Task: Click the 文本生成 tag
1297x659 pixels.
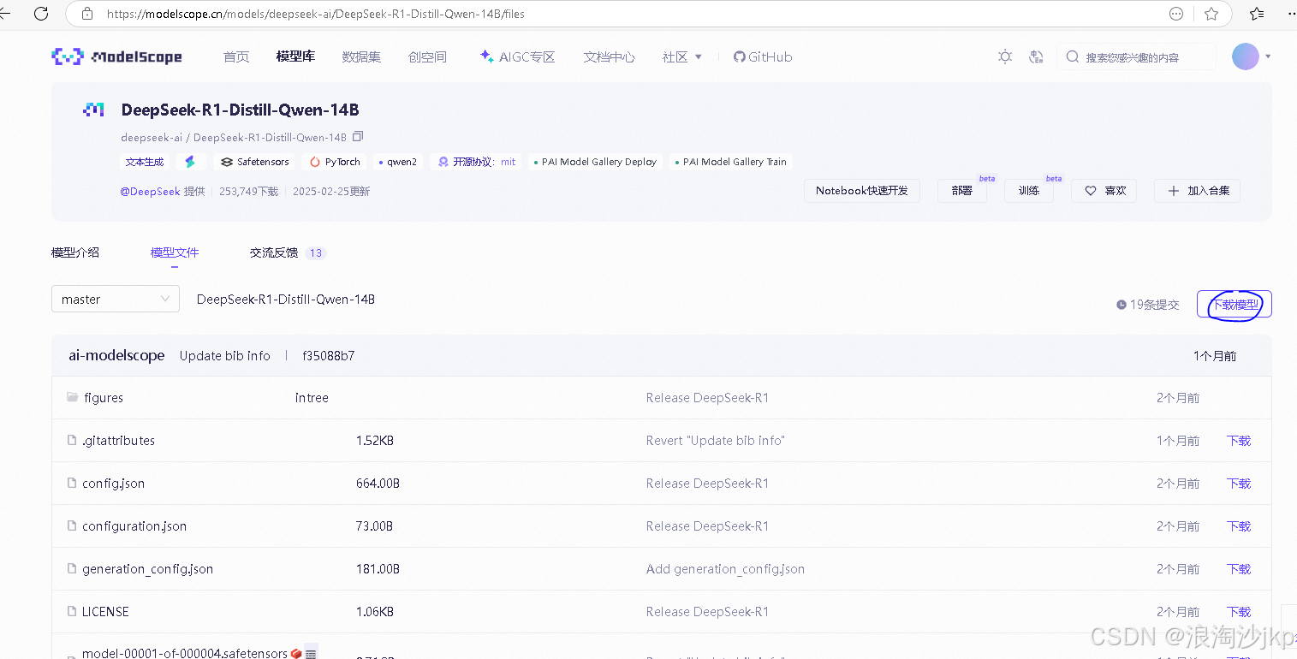Action: pyautogui.click(x=145, y=162)
